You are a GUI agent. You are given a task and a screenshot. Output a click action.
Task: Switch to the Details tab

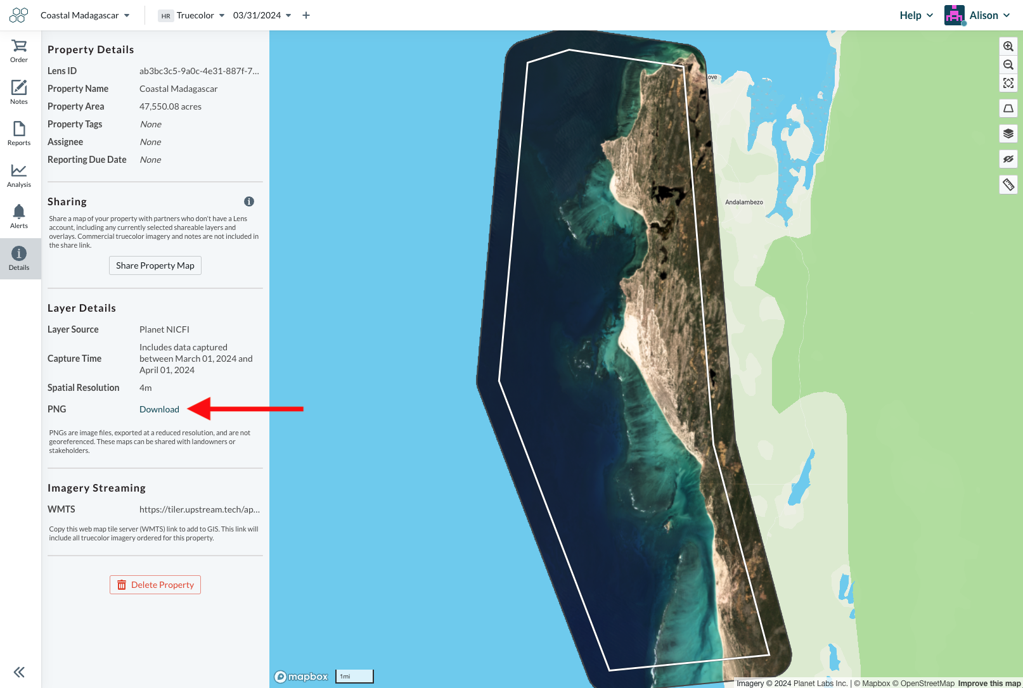pos(18,258)
